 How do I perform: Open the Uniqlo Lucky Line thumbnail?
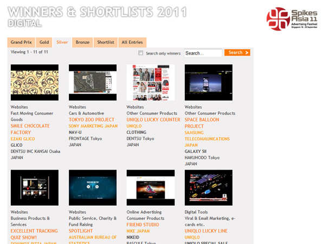click(209, 188)
